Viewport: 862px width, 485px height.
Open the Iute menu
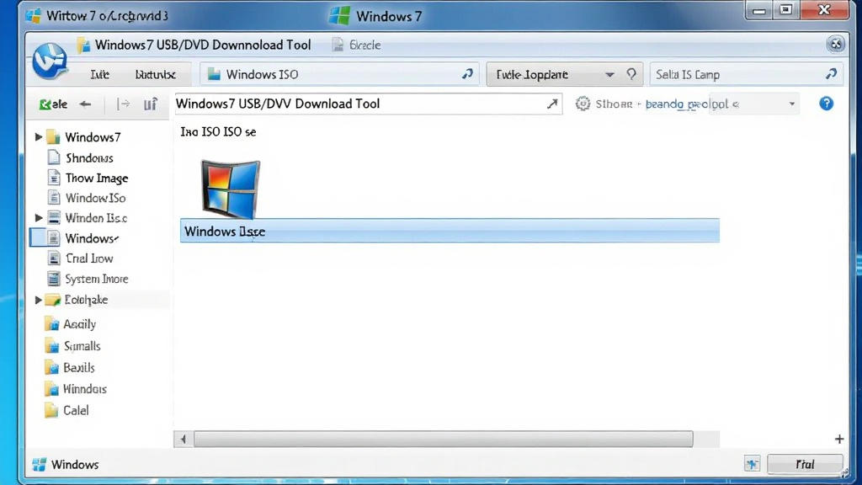(99, 74)
